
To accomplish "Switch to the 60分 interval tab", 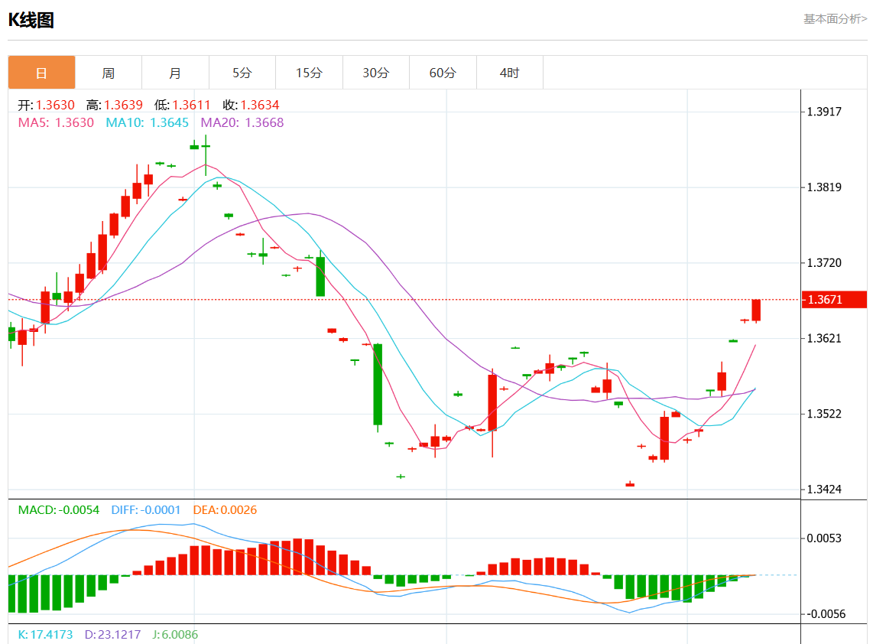I will (x=443, y=73).
